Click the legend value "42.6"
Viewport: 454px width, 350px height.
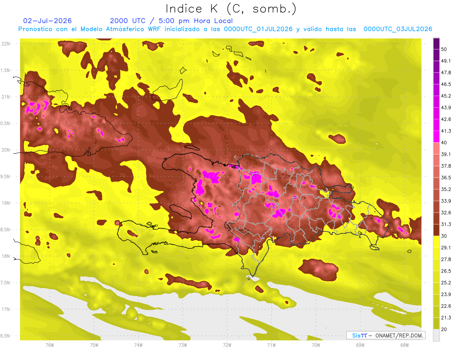(x=446, y=119)
